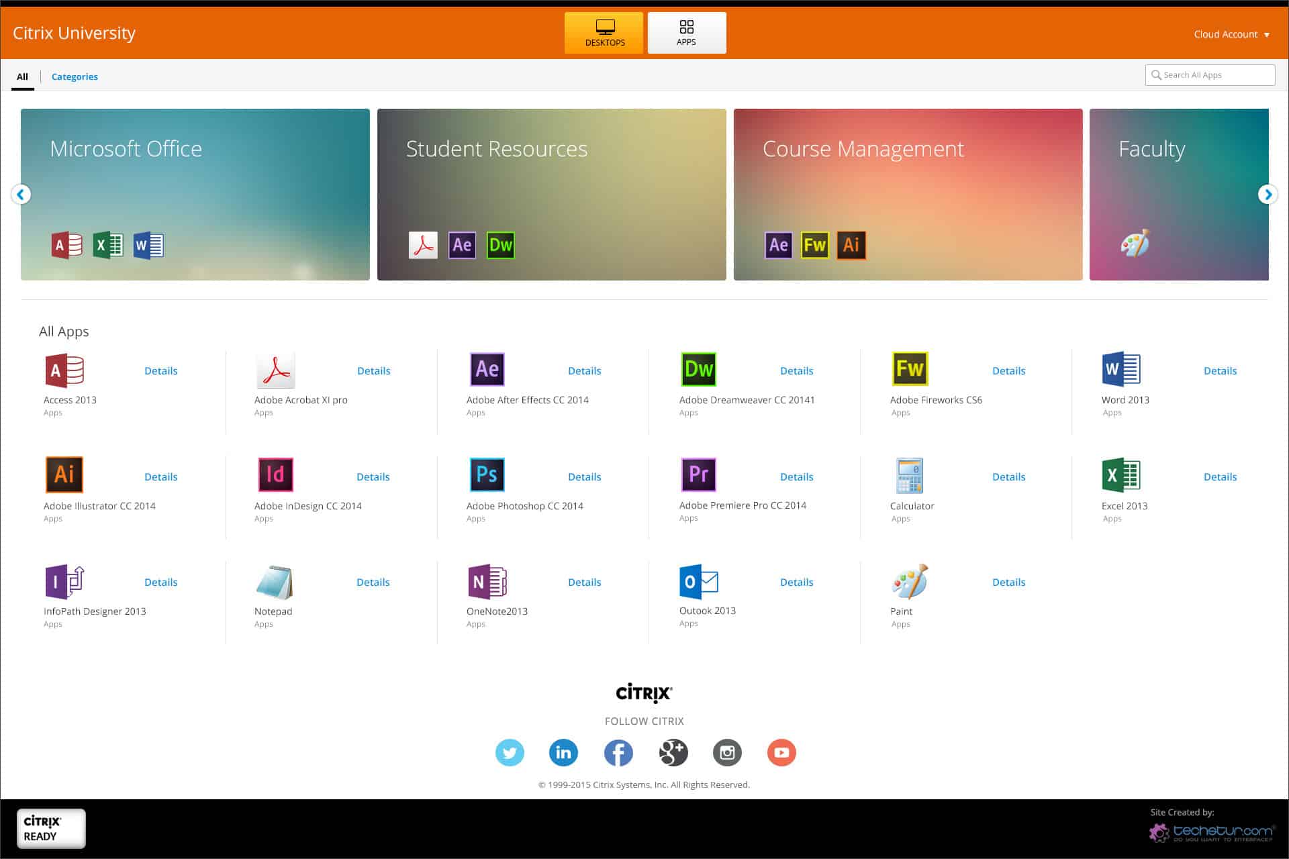Open the OneNote2013 app icon
The height and width of the screenshot is (859, 1289).
coord(487,581)
